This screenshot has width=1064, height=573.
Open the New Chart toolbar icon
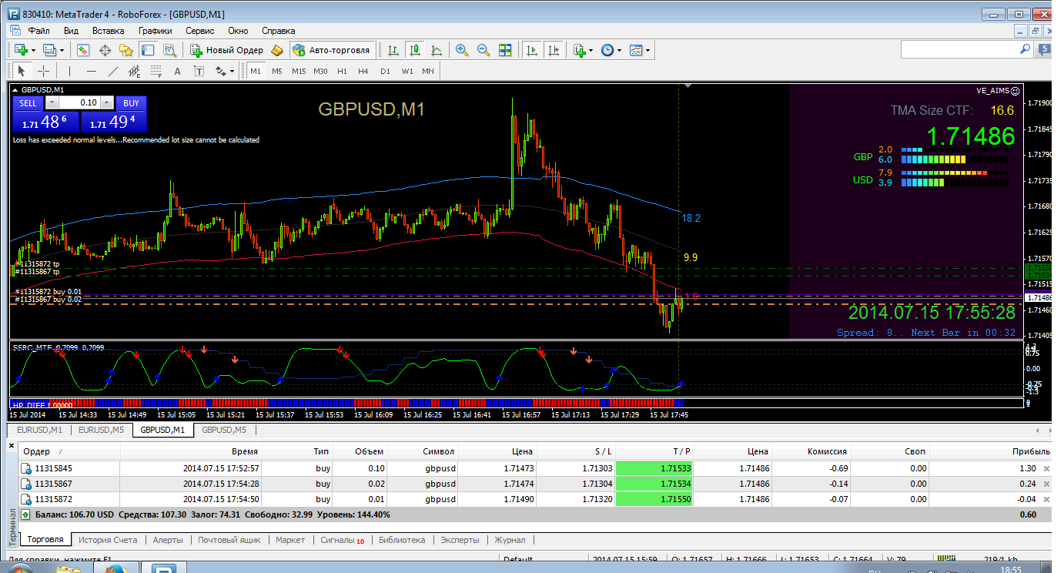pyautogui.click(x=22, y=50)
